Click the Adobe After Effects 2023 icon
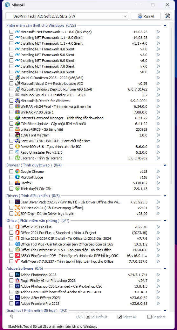 (17, 297)
